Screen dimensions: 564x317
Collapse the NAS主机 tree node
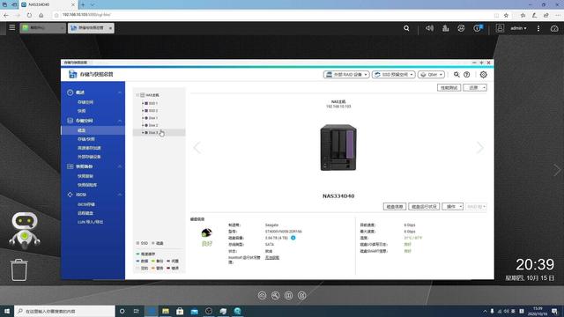(137, 95)
